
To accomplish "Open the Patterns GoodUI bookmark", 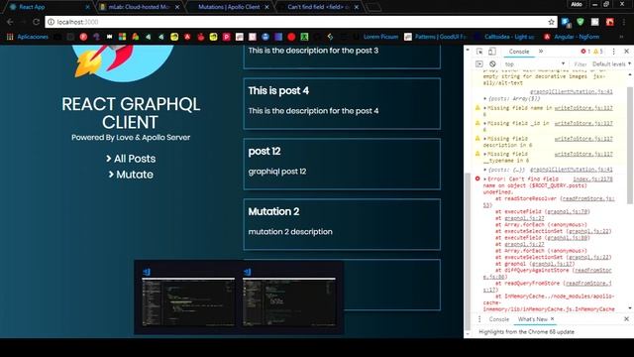I will point(436,37).
